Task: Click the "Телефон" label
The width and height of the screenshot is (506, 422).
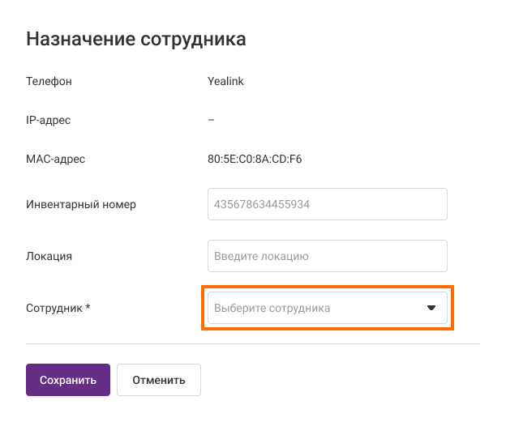Action: pos(49,81)
